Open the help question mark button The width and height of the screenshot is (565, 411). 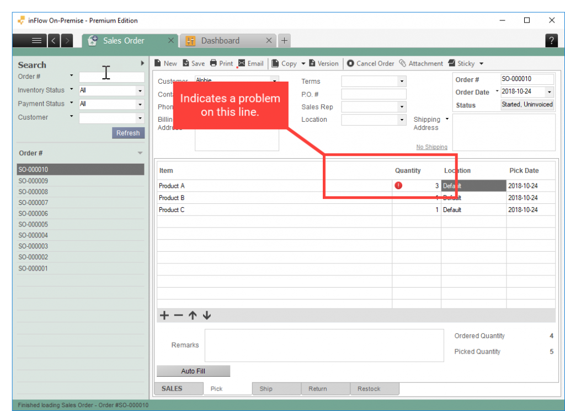tap(551, 41)
